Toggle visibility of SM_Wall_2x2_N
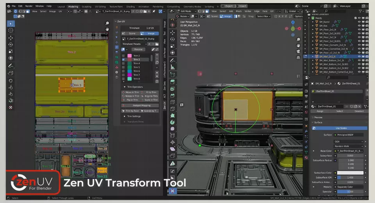 [359, 56]
